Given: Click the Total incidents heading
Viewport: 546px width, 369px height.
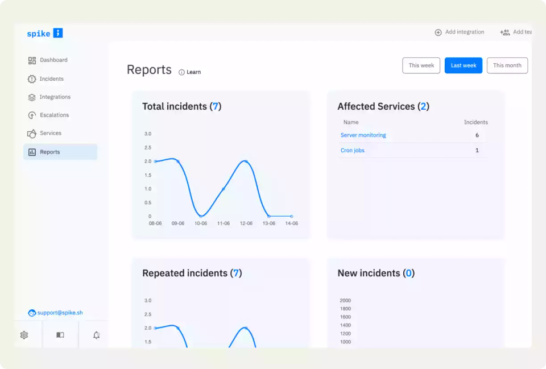Looking at the screenshot, I should click(x=182, y=106).
